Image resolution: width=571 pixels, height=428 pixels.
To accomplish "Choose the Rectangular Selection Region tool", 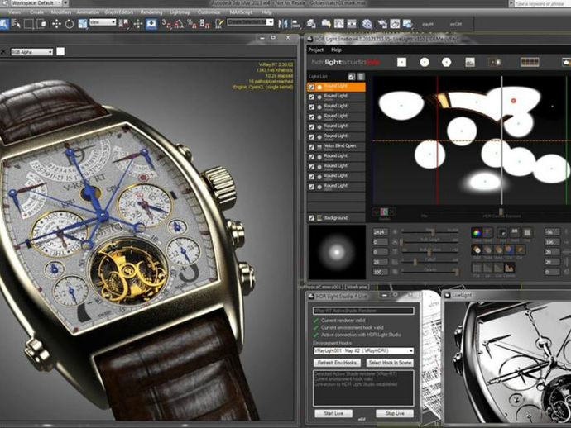I will [x=28, y=24].
